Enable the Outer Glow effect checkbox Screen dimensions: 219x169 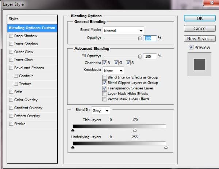point(11,52)
